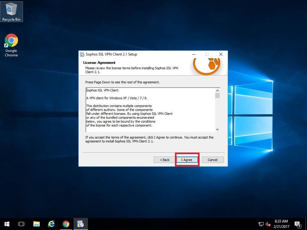The width and height of the screenshot is (307, 230).
Task: Click inside the license agreement text box
Action: [x=150, y=110]
